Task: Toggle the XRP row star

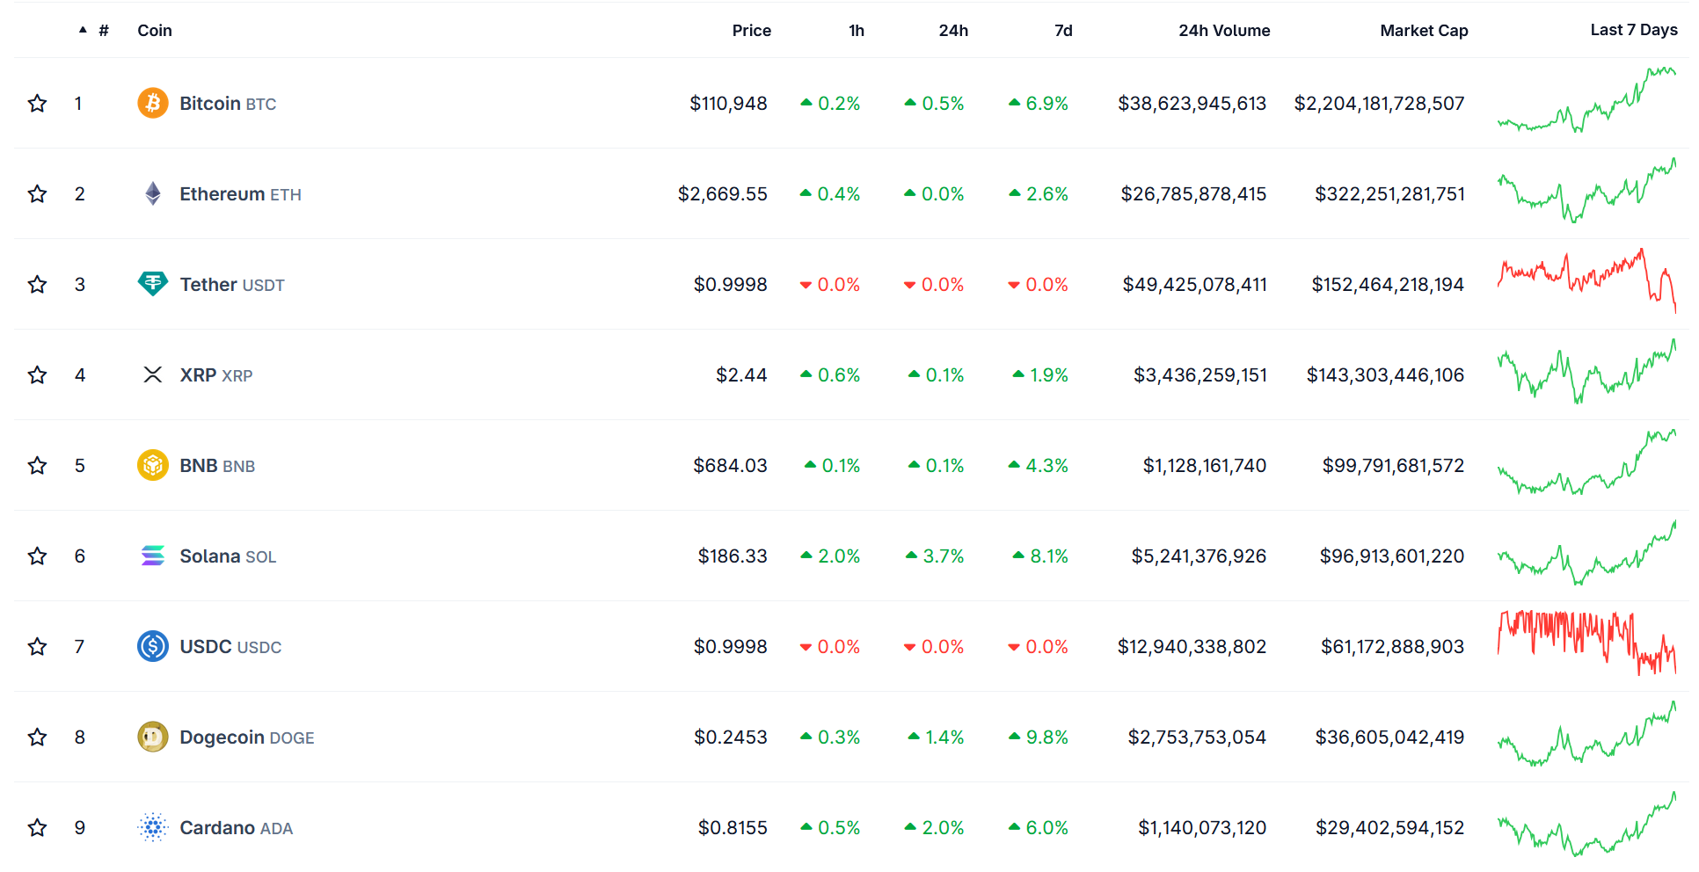Action: [x=37, y=375]
